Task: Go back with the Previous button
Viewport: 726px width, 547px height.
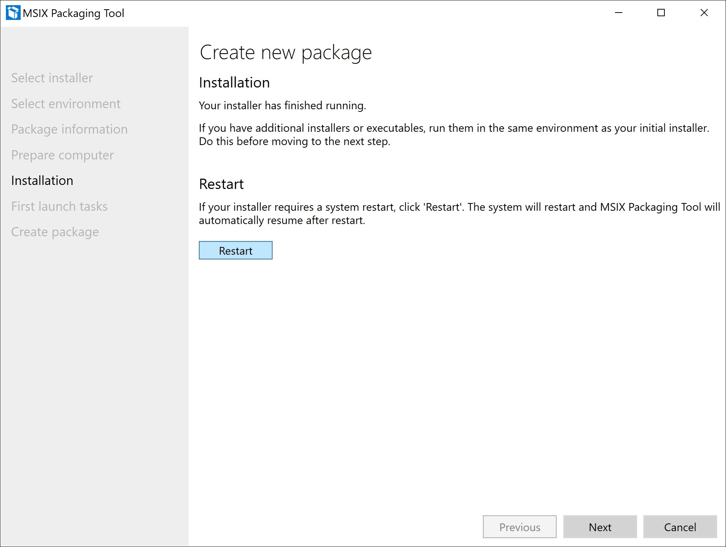Action: point(519,527)
